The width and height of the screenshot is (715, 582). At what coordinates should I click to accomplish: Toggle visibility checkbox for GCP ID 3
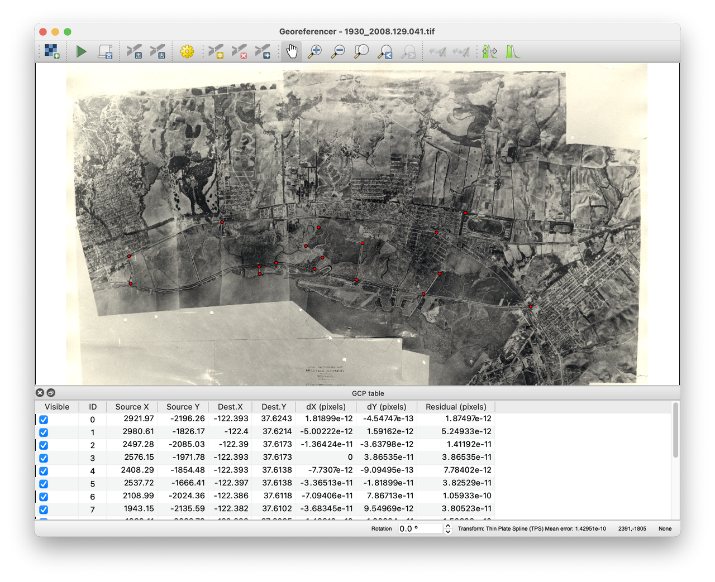coord(44,458)
